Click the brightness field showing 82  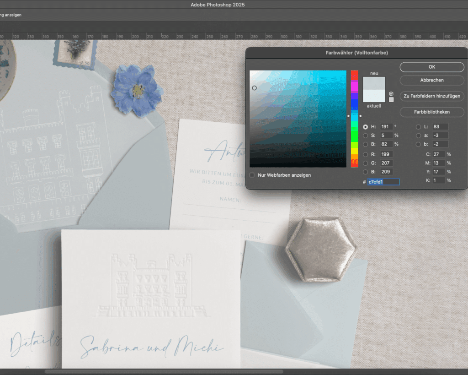(386, 144)
